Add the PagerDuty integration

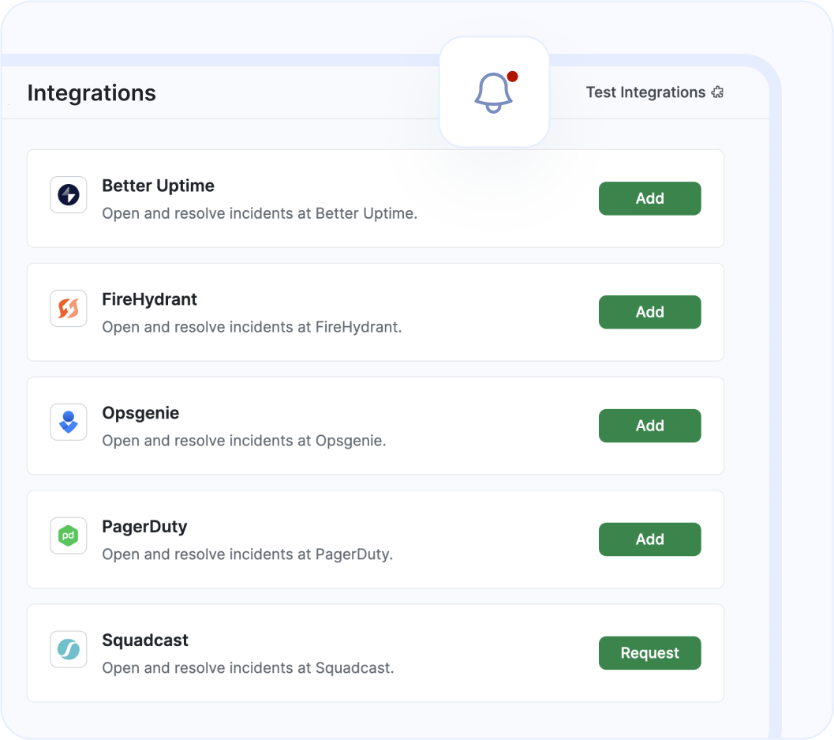649,539
